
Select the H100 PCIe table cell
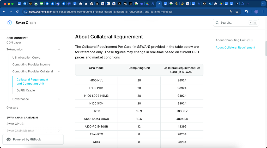pyautogui.click(x=96, y=88)
